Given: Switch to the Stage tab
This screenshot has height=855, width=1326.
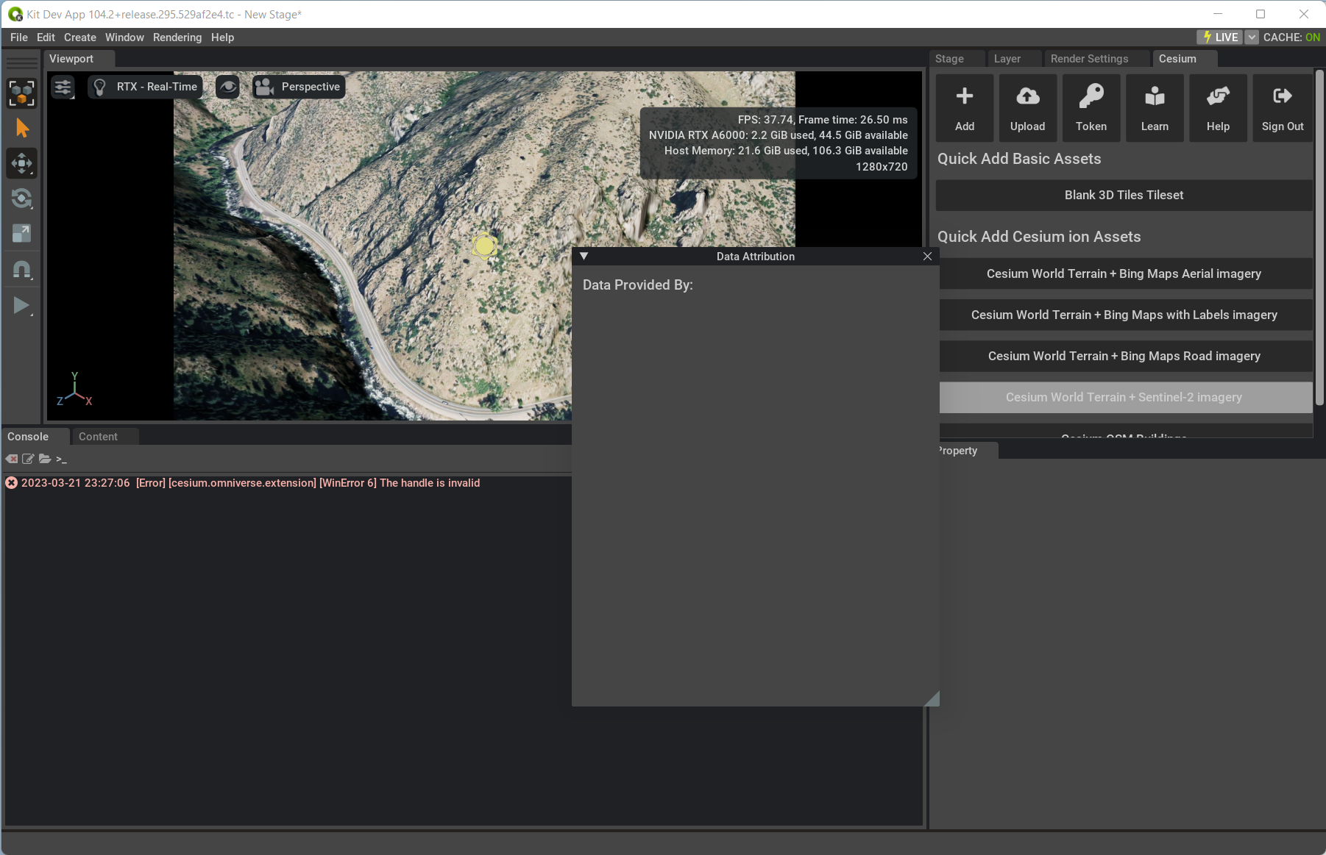Looking at the screenshot, I should [957, 59].
